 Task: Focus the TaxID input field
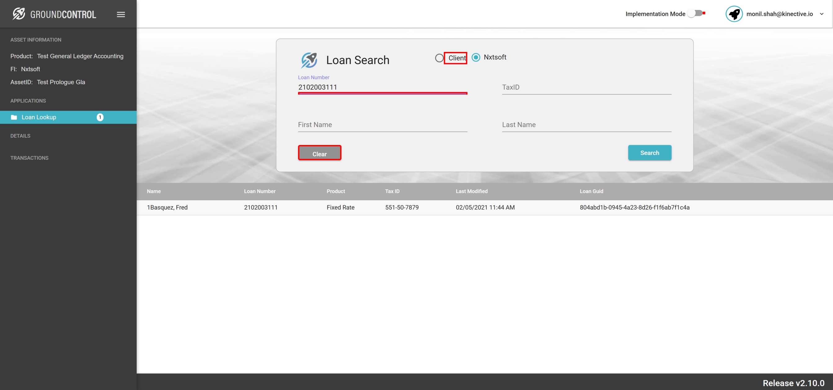pos(586,88)
